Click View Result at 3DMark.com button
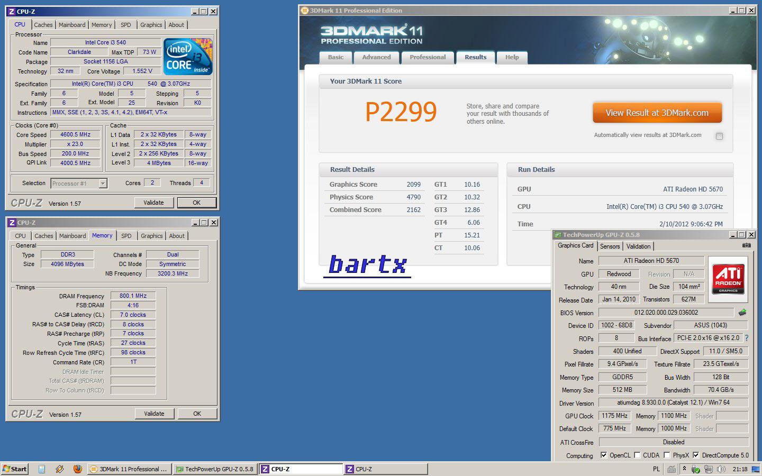The image size is (762, 476). 657,113
